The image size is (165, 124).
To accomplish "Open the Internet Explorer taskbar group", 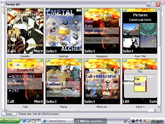I will 57,121.
